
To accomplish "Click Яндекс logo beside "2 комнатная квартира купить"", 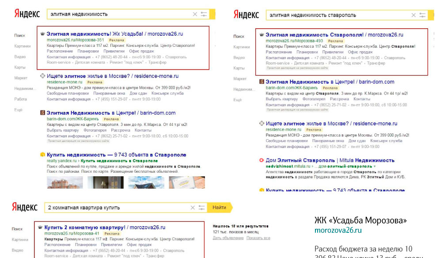I will [24, 208].
